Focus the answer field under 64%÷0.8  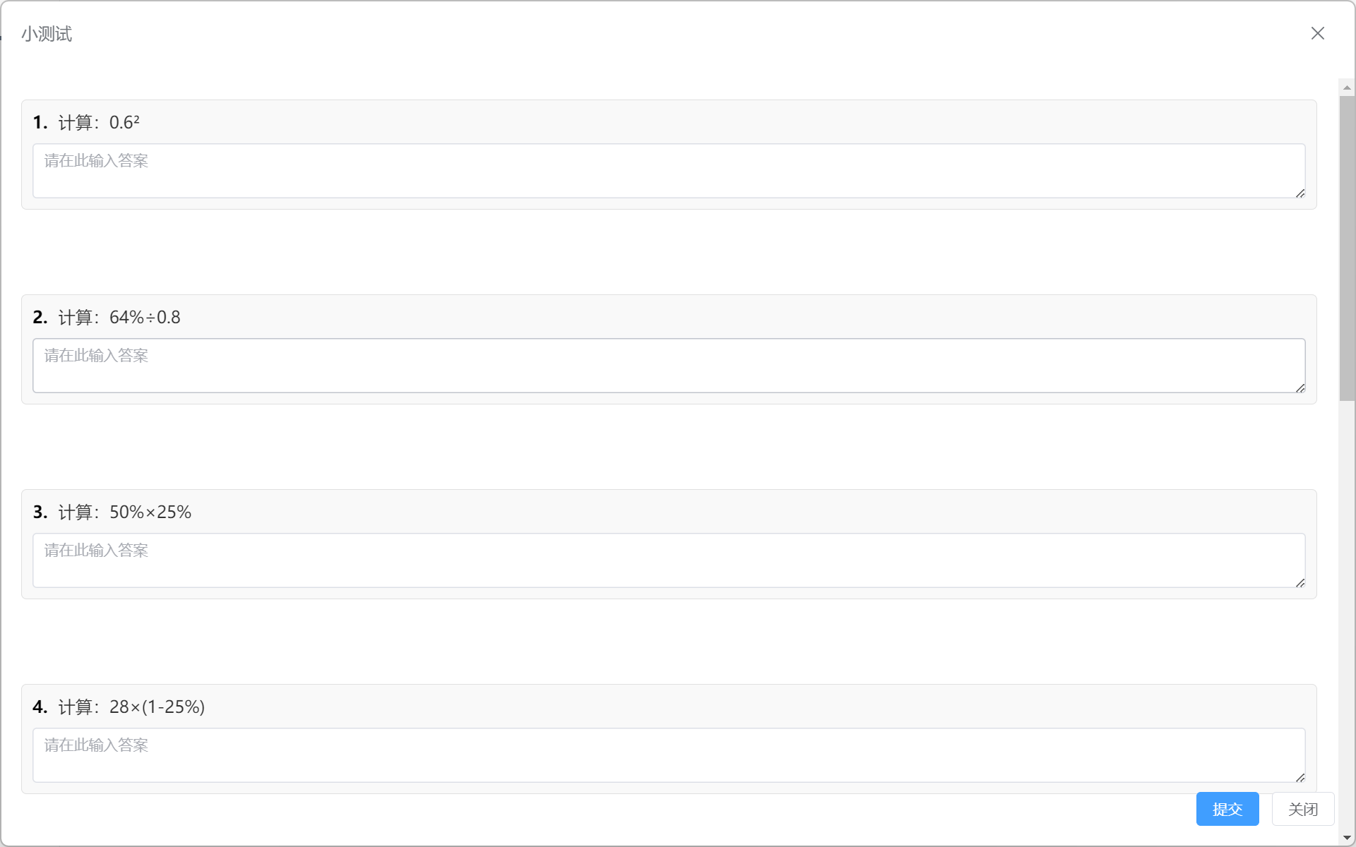[x=669, y=366]
